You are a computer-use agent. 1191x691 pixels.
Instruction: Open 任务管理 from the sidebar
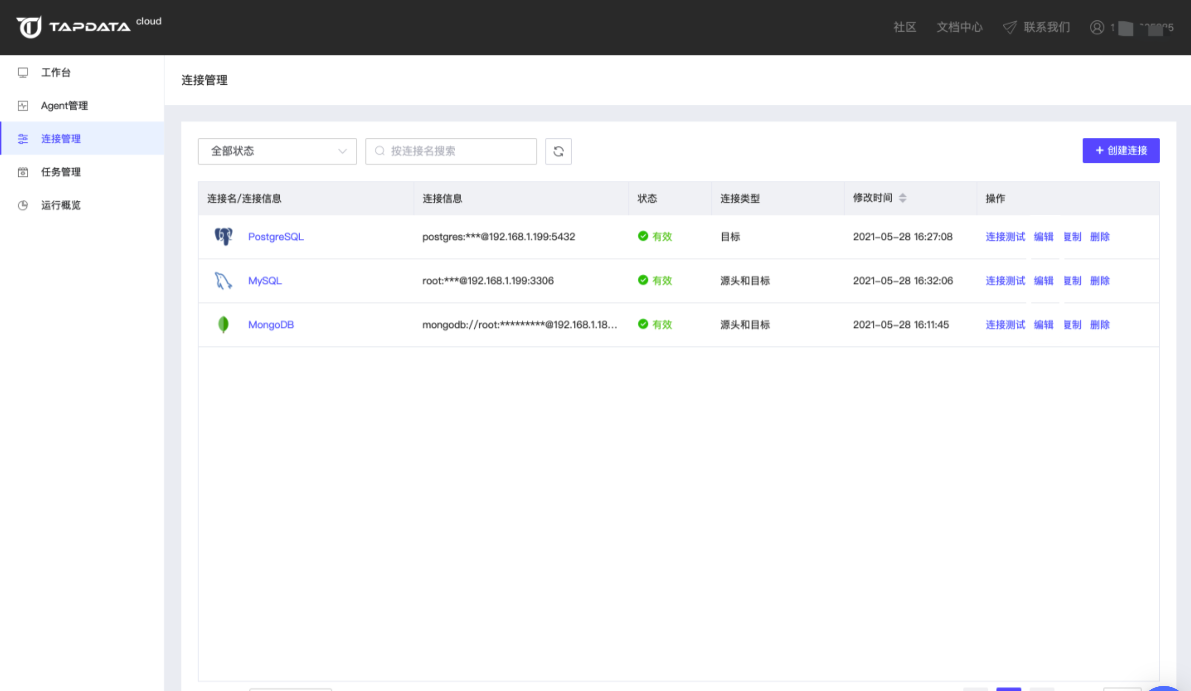tap(61, 172)
